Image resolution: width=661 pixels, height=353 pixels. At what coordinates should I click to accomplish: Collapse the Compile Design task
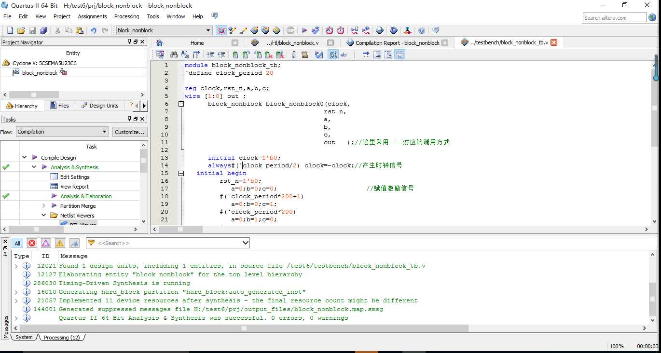tap(25, 158)
